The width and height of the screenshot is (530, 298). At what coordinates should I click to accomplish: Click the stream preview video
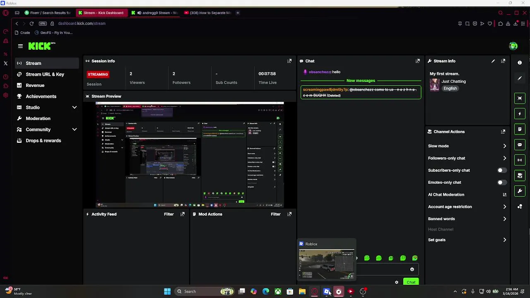tap(190, 154)
